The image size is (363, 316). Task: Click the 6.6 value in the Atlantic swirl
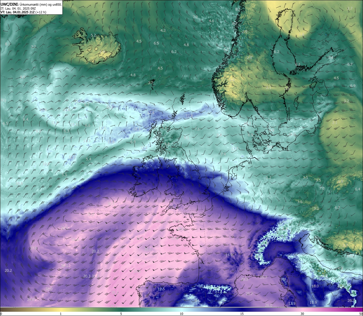[88, 126]
